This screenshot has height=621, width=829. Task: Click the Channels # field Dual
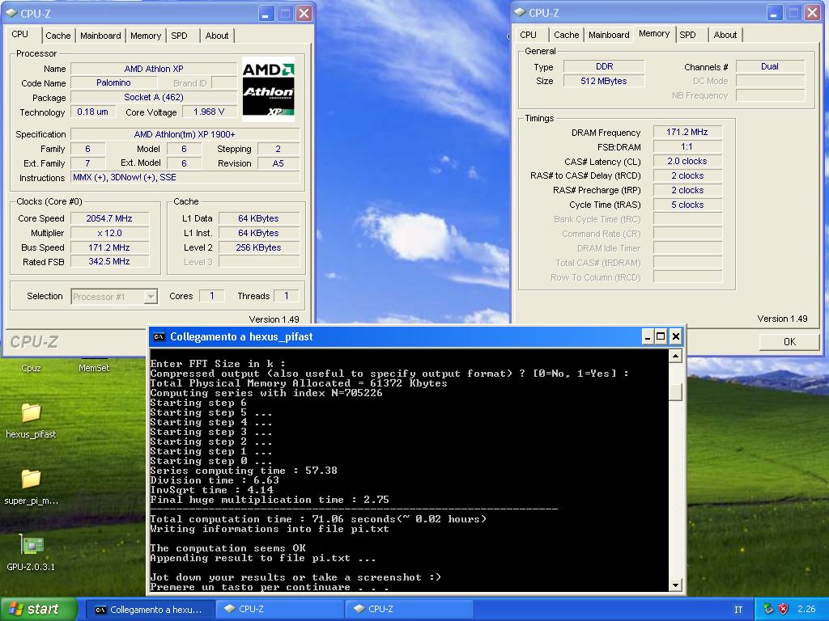(x=770, y=66)
